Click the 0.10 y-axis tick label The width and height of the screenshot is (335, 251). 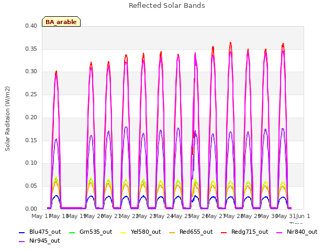31,163
